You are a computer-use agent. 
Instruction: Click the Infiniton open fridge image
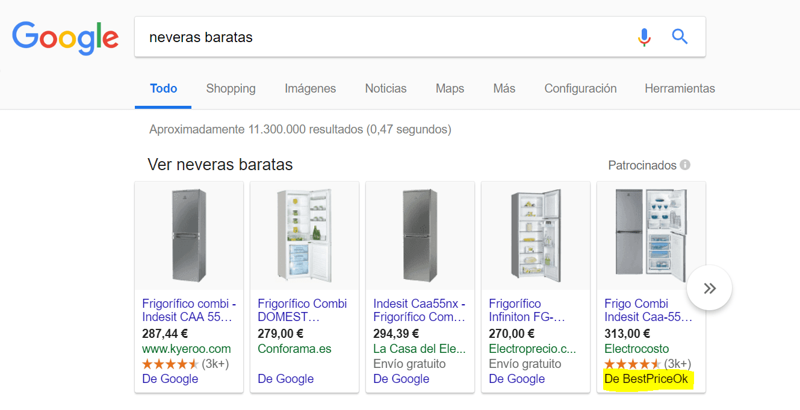(x=536, y=236)
